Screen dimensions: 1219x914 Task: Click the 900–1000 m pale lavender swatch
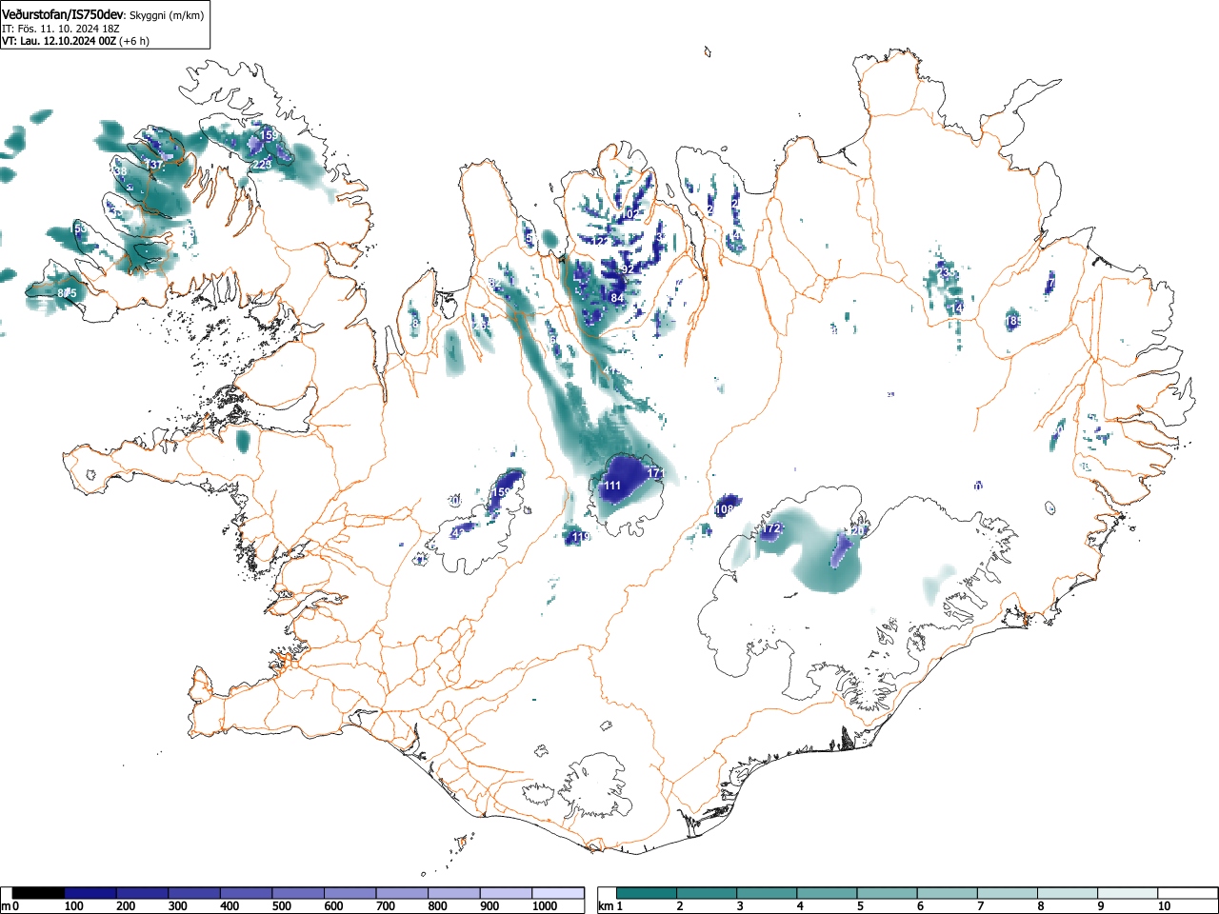point(506,893)
